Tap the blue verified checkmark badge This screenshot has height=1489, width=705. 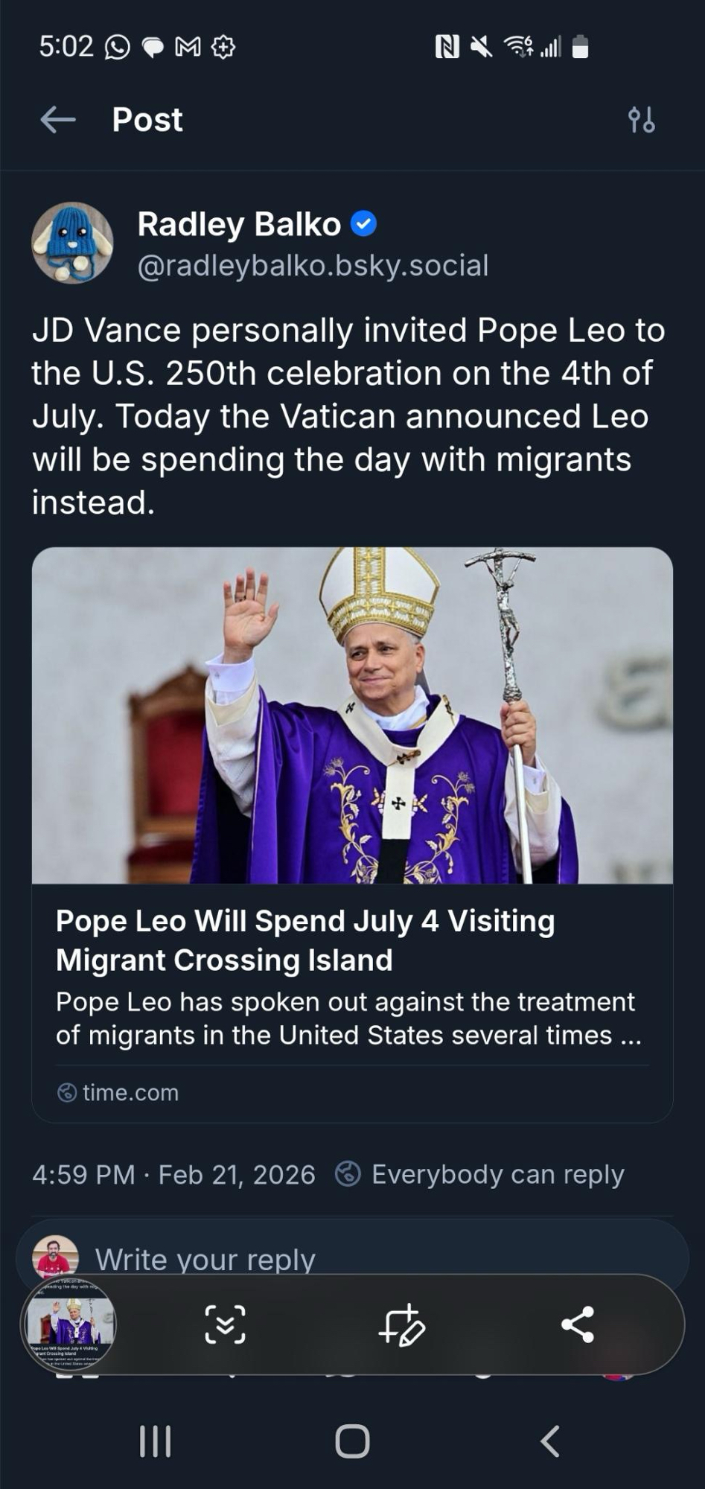point(363,224)
